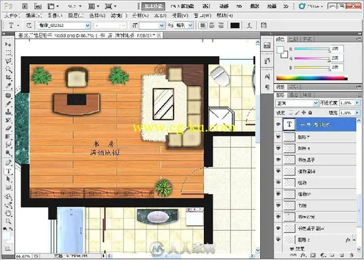This screenshot has width=364, height=260.
Task: Open the layer opacity slider arrow
Action: point(357,103)
